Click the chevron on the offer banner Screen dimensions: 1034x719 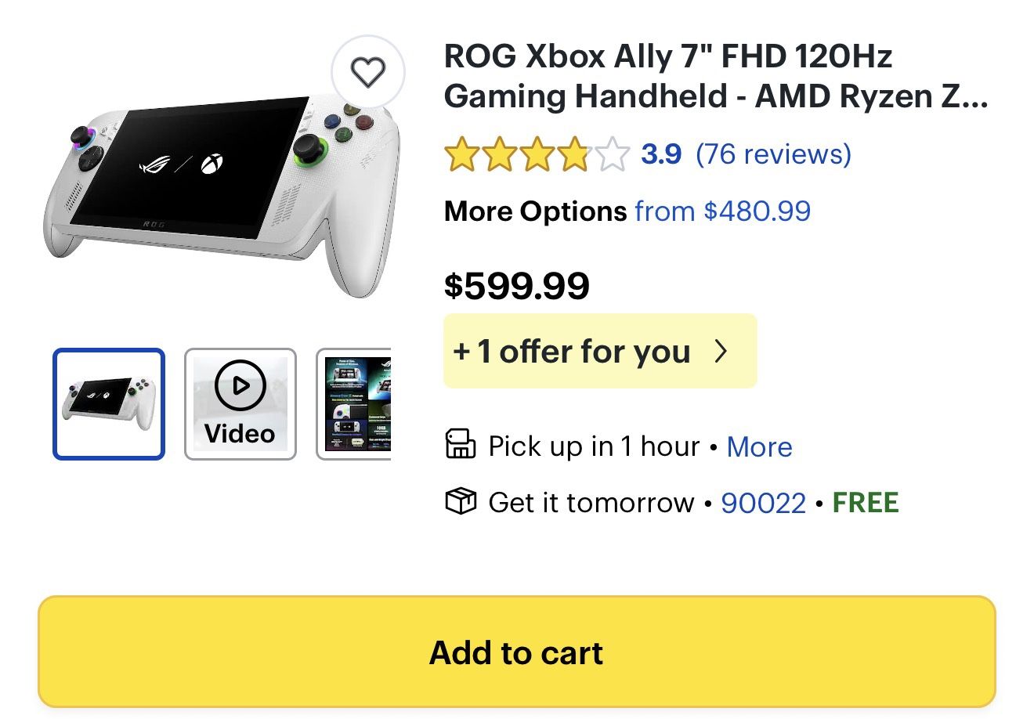click(x=722, y=352)
